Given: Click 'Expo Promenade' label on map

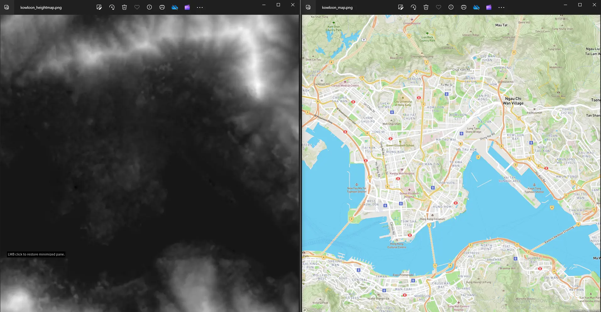Looking at the screenshot, I should tap(403, 275).
